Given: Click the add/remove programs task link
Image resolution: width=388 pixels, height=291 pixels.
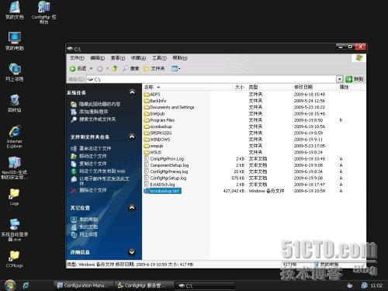Looking at the screenshot, I should [93, 112].
